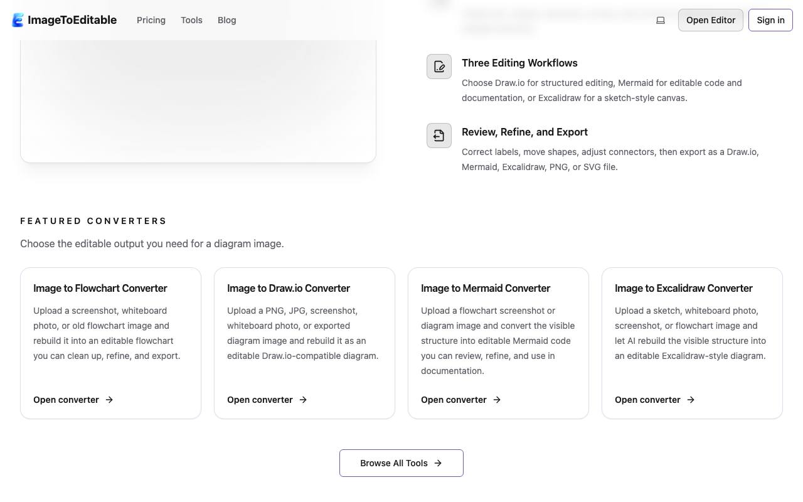This screenshot has width=803, height=502.
Task: Go to the Blog
Action: (226, 20)
